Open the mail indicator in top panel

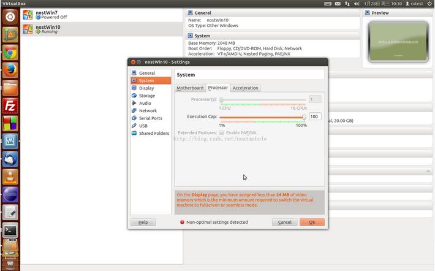(338, 4)
